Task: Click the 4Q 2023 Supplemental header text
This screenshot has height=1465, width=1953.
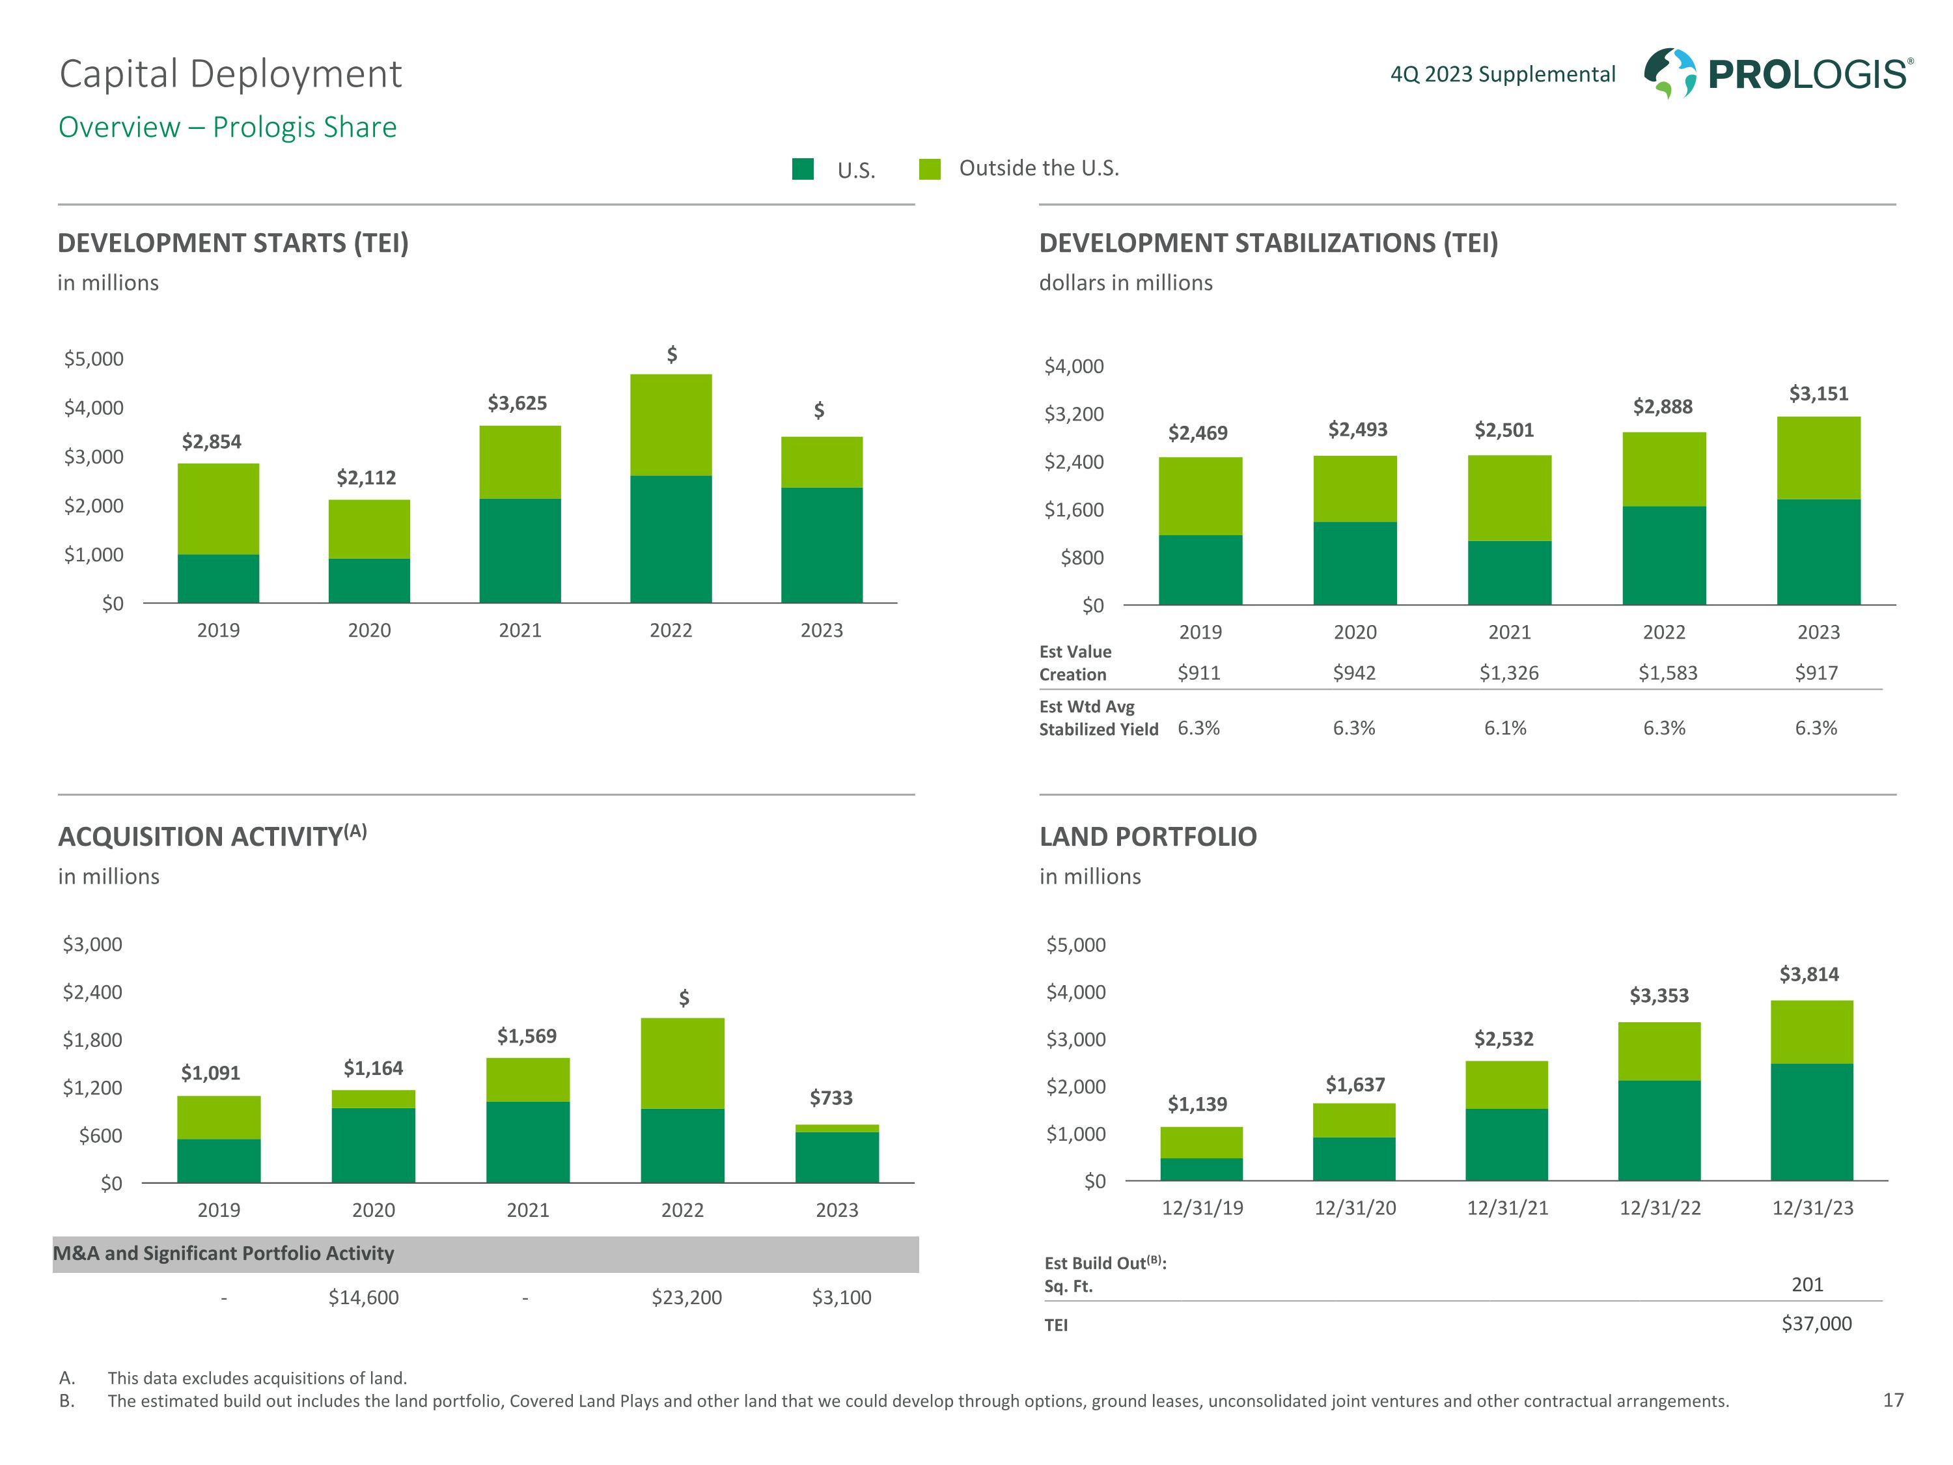Action: tap(1503, 74)
